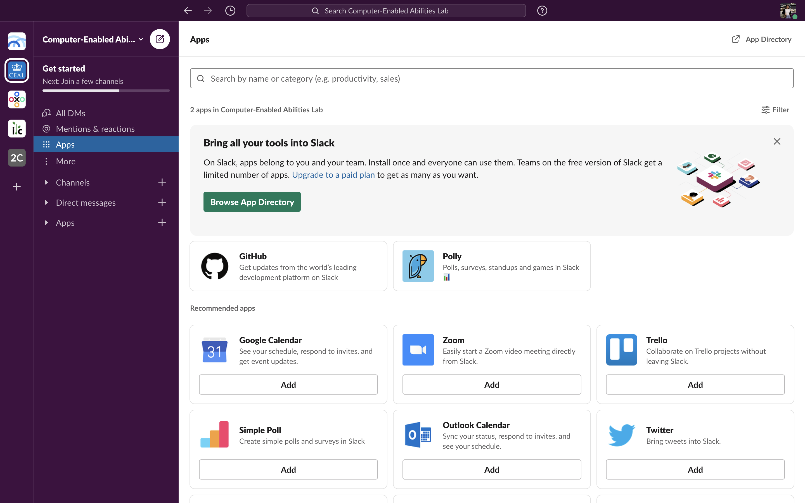The width and height of the screenshot is (805, 503).
Task: Open App Directory external link
Action: pyautogui.click(x=761, y=39)
